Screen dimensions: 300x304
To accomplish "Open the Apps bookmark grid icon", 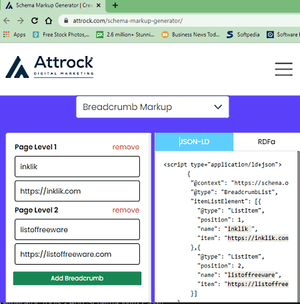I will (7, 35).
